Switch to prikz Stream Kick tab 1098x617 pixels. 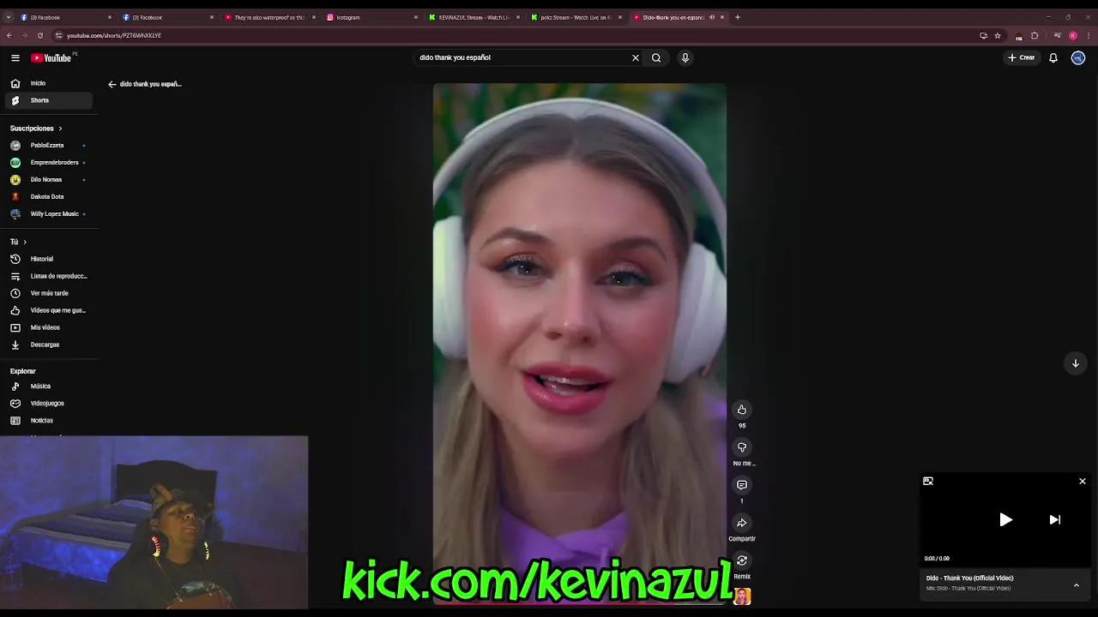pos(576,17)
